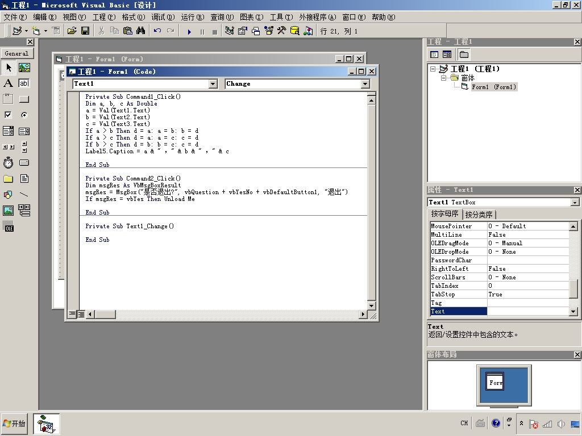The image size is (582, 436).
Task: Click the View Object icon in project panel
Action: (447, 54)
